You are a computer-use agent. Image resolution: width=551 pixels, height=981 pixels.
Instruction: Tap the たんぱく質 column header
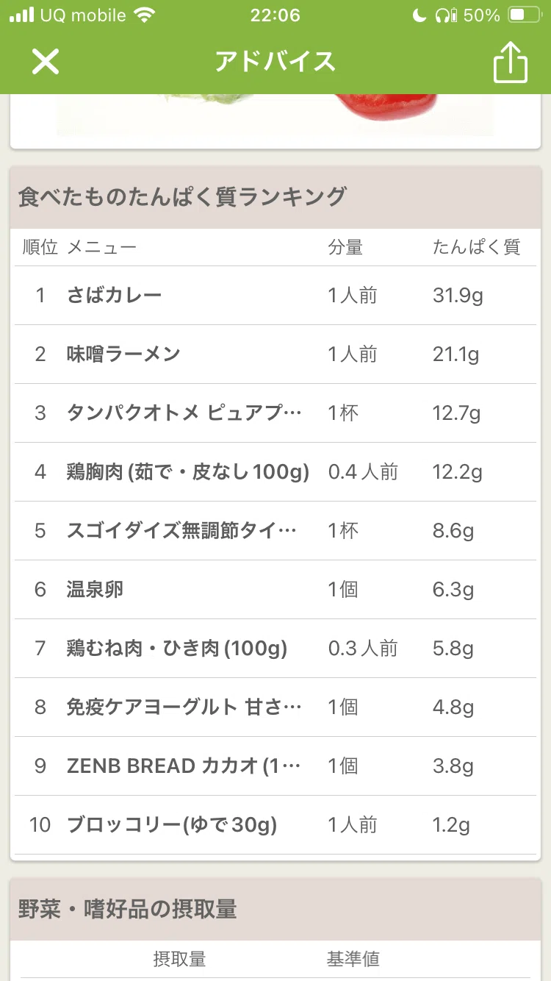pyautogui.click(x=476, y=247)
